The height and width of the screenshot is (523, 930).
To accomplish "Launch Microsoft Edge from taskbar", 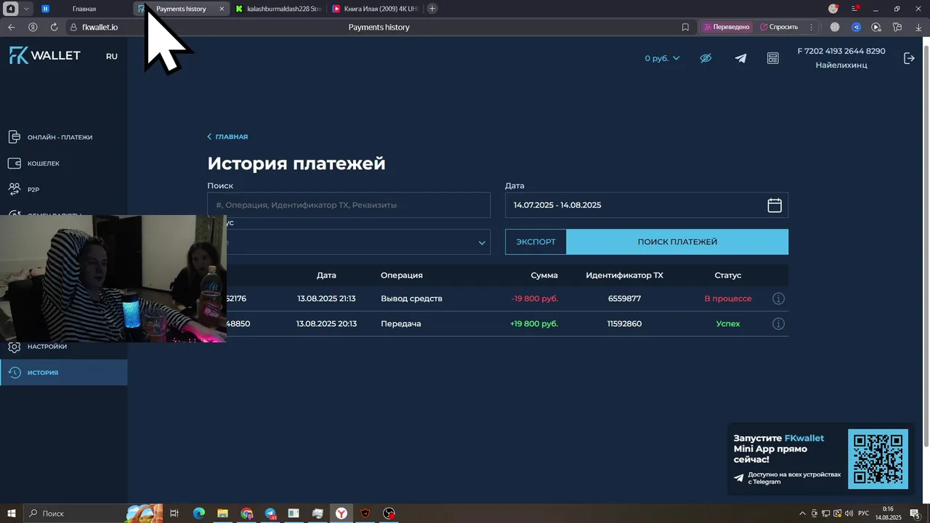I will point(198,514).
